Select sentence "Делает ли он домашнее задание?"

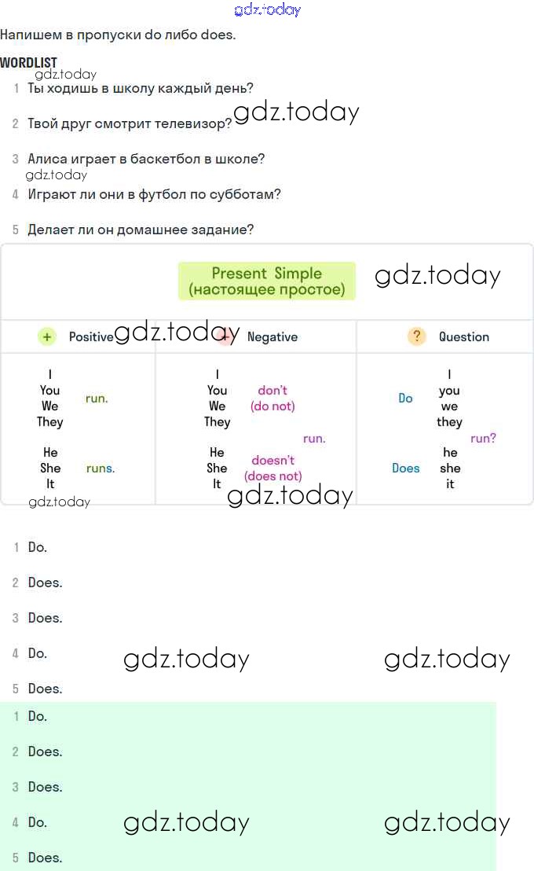(x=141, y=230)
